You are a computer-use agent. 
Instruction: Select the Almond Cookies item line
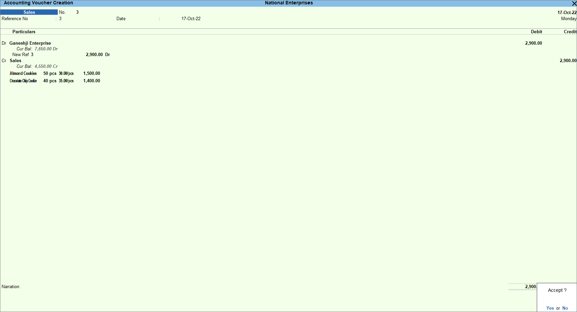coord(23,73)
